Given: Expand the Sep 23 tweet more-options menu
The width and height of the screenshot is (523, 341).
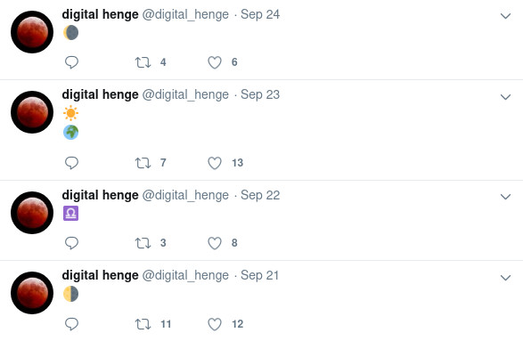Looking at the screenshot, I should click(506, 97).
